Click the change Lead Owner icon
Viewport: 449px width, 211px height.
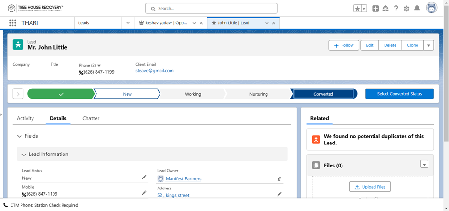(279, 179)
